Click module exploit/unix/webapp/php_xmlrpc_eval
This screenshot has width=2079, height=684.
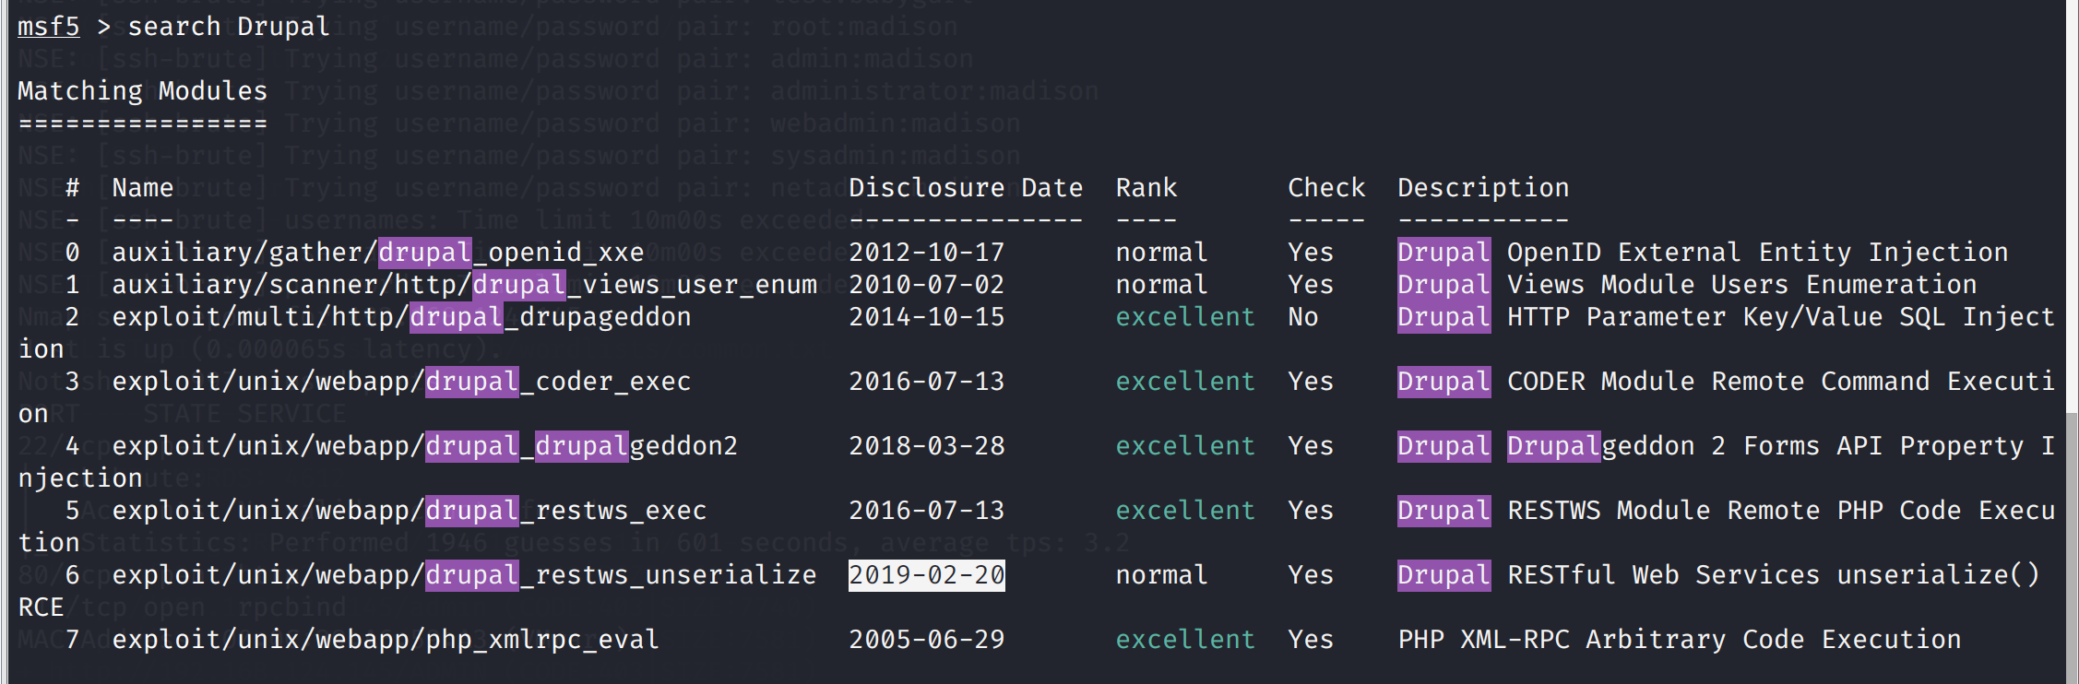tap(386, 640)
